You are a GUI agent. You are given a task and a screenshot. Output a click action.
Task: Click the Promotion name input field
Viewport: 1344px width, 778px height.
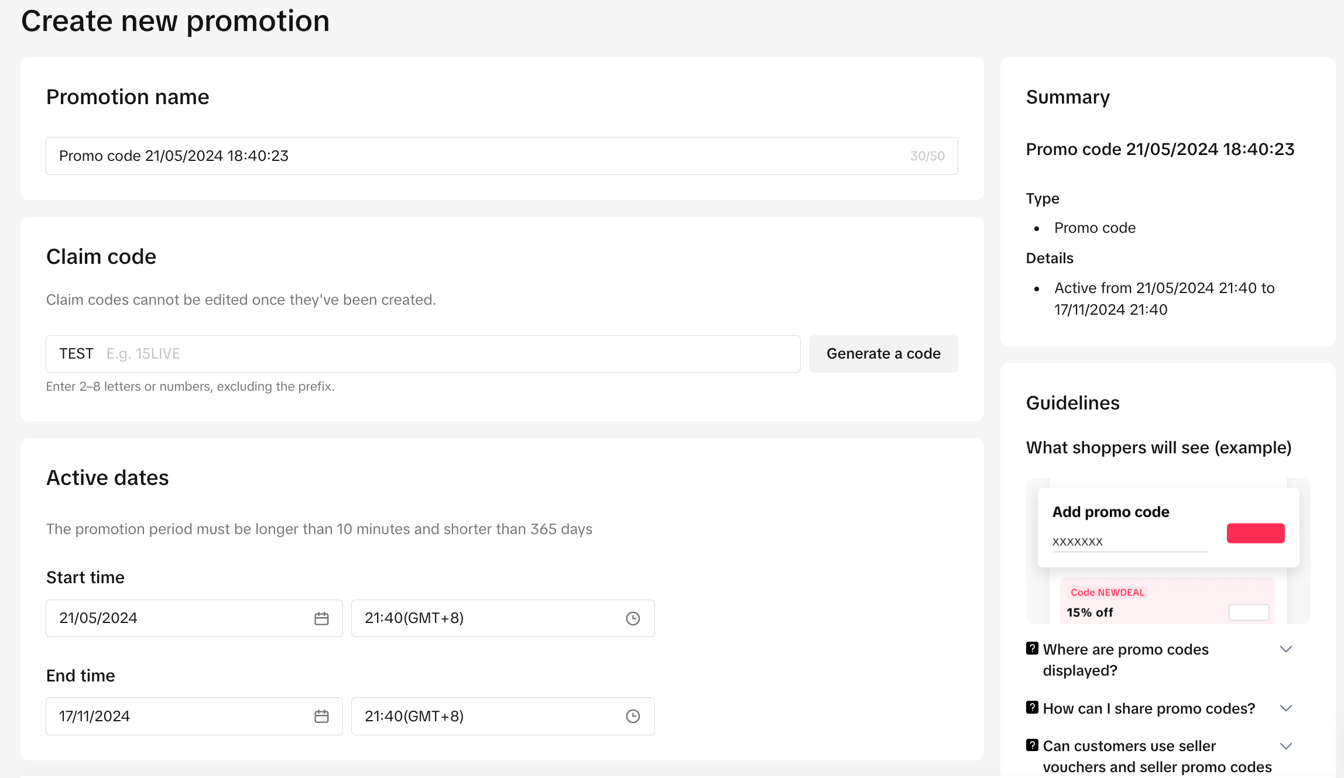468,156
